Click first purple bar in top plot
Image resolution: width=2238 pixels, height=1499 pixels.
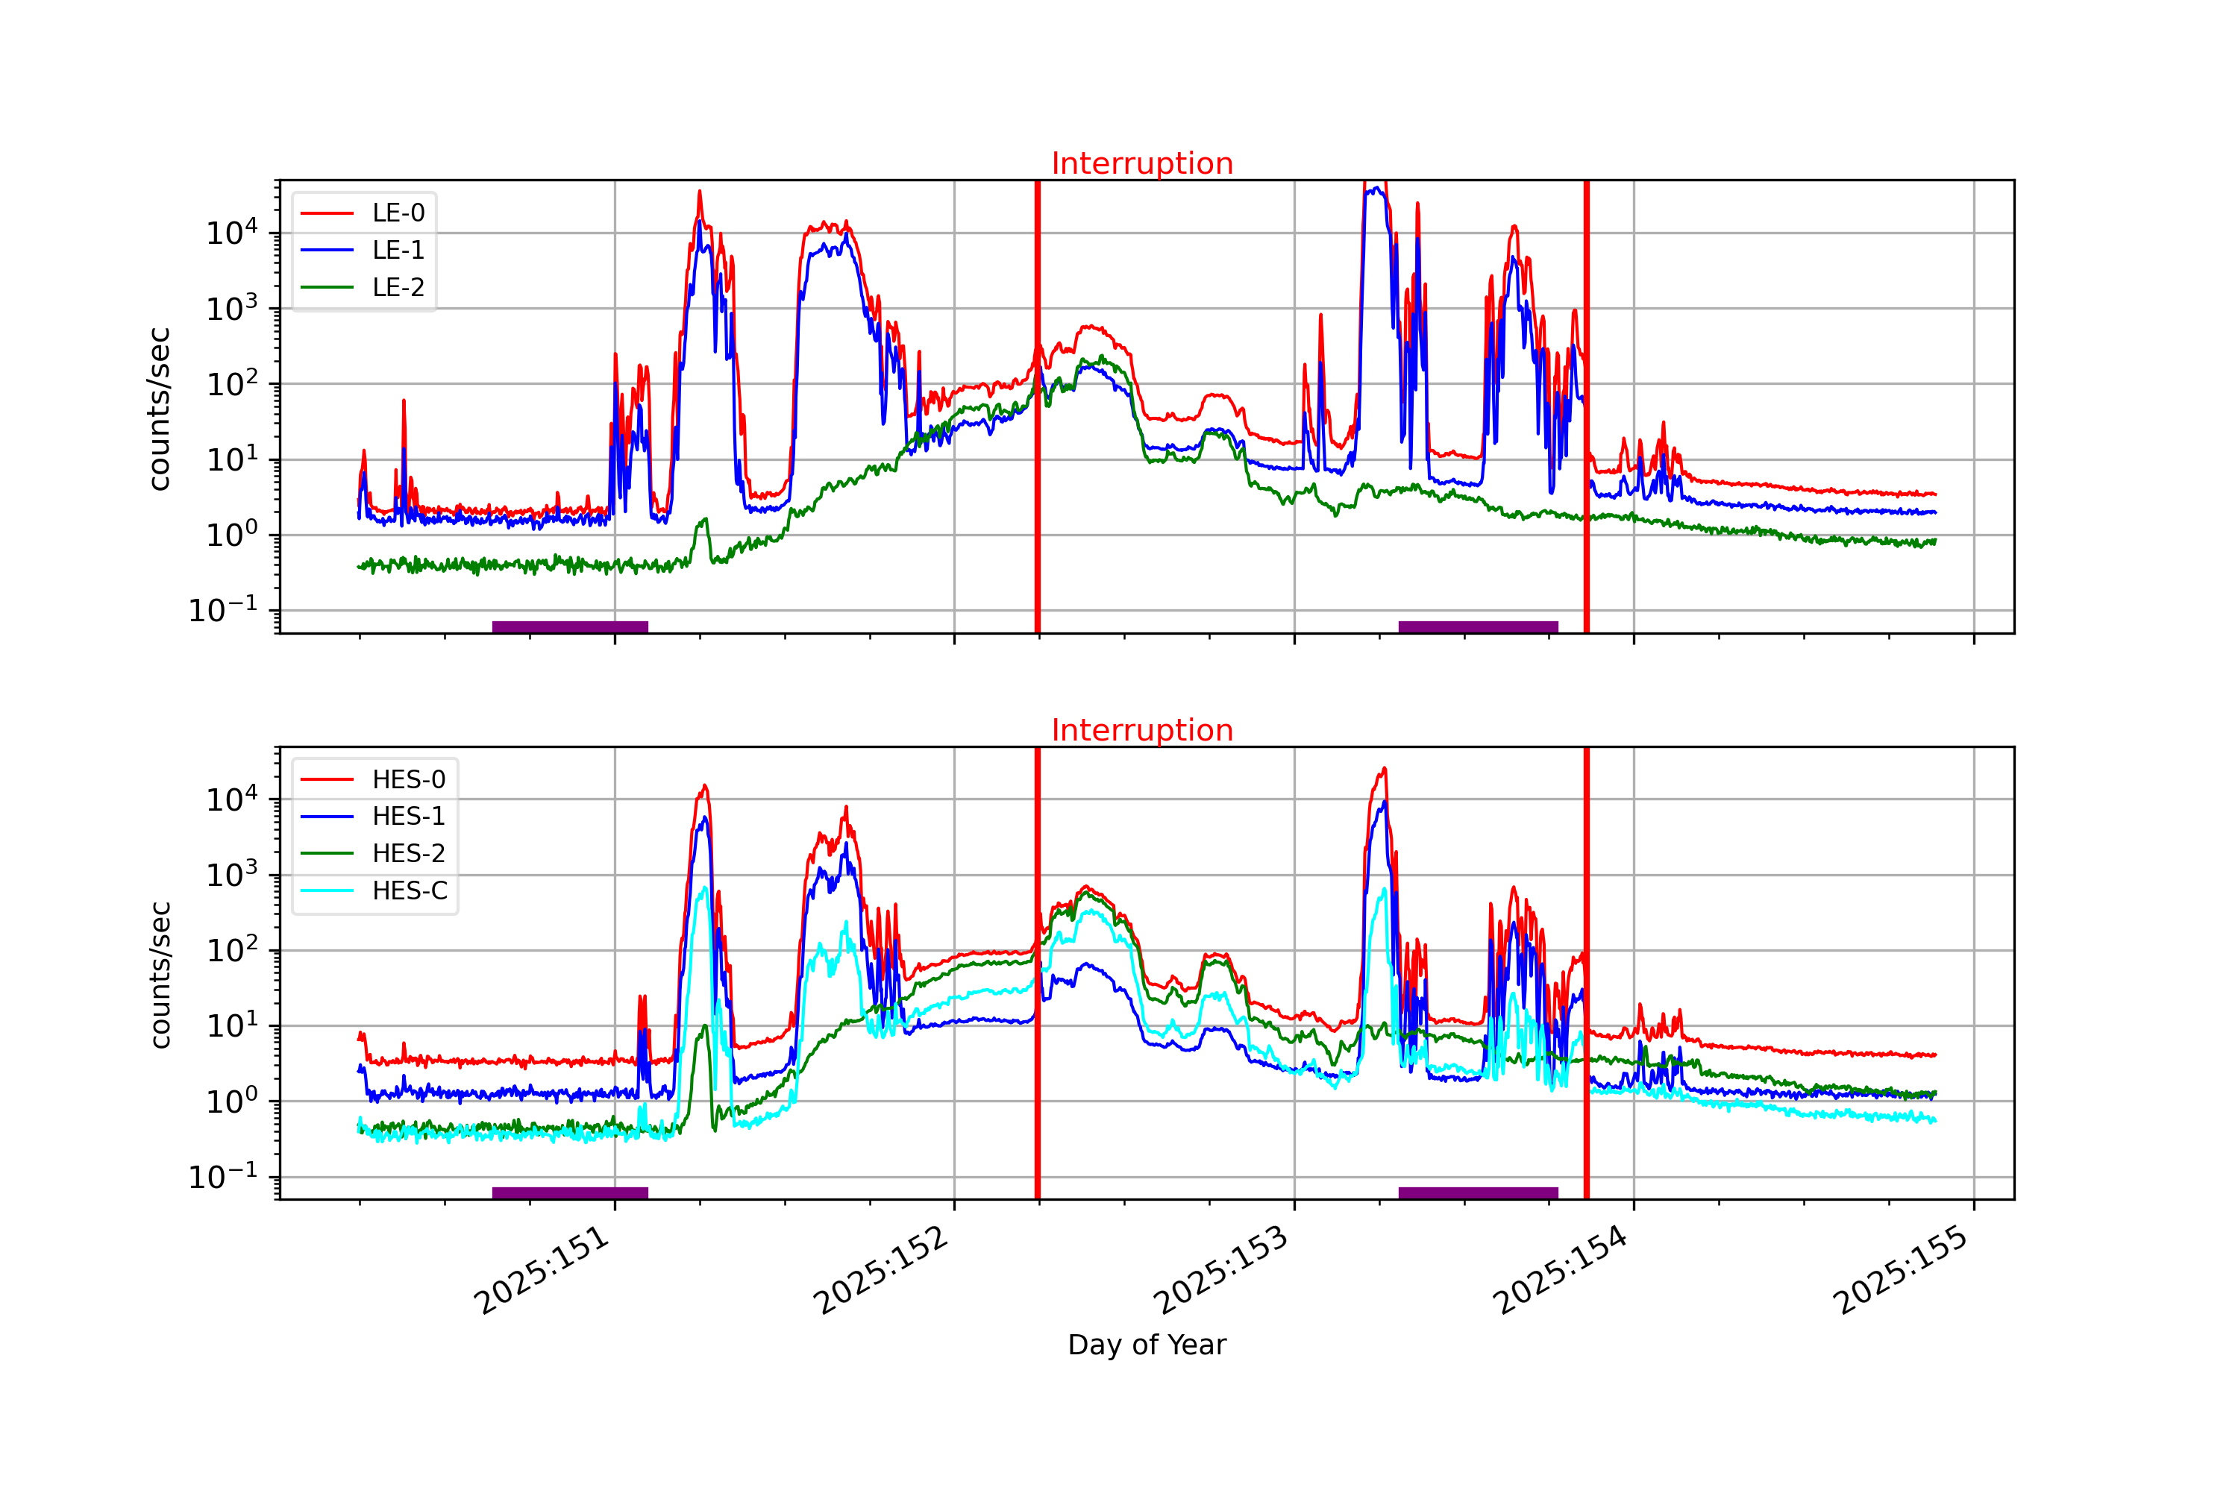click(570, 627)
